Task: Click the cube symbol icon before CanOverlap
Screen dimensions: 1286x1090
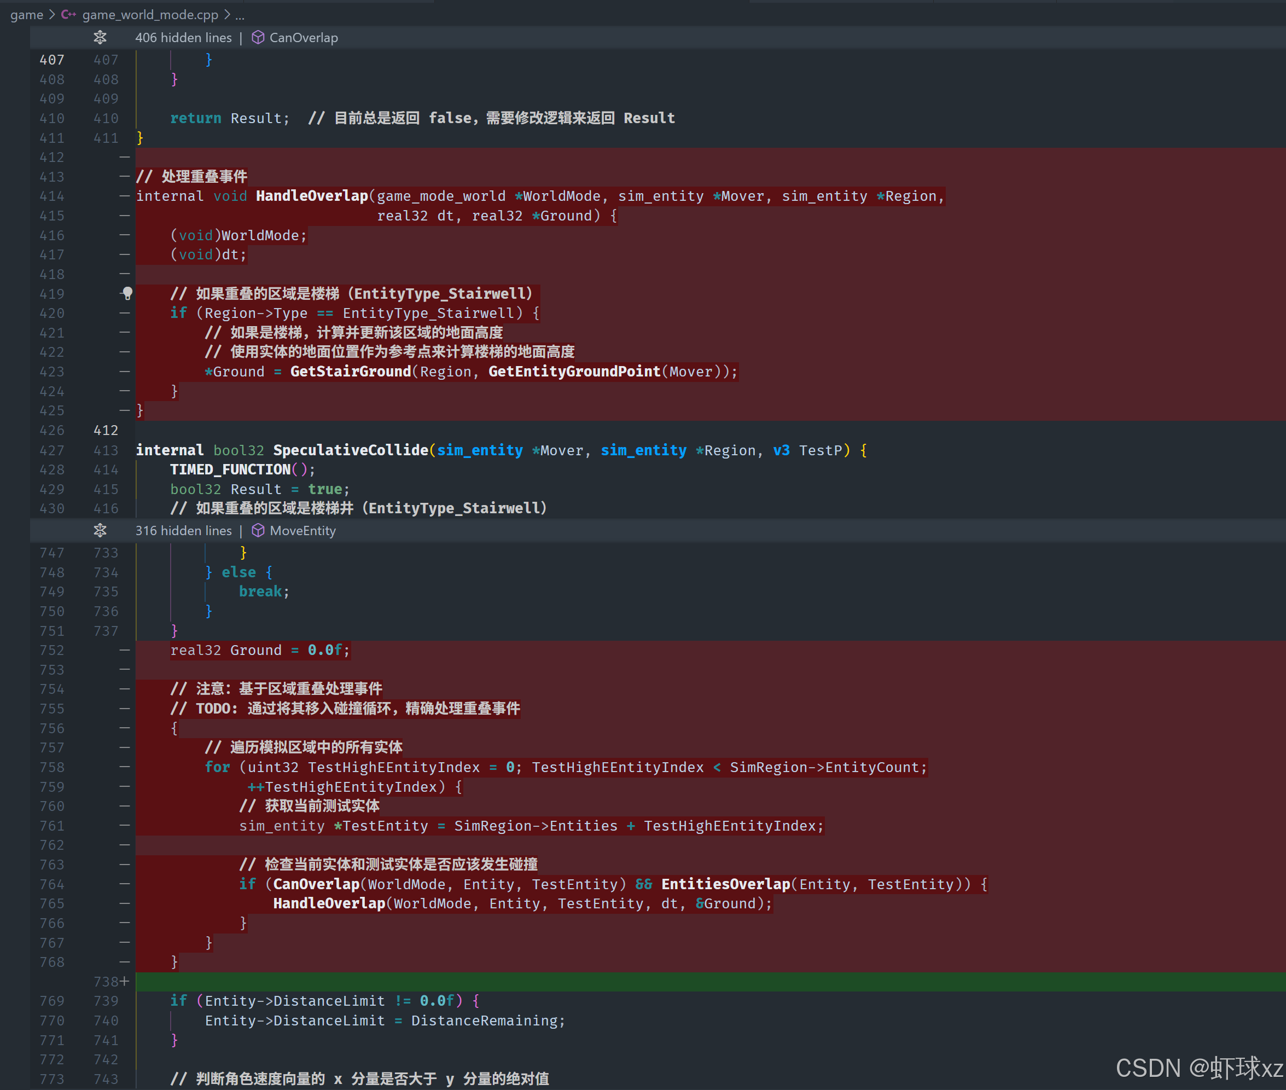Action: coord(258,38)
